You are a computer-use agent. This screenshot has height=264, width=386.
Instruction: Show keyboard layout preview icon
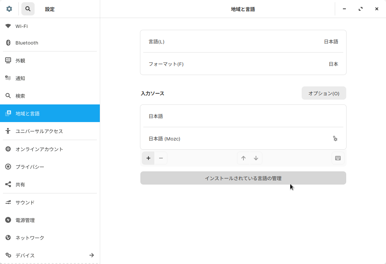pos(338,158)
